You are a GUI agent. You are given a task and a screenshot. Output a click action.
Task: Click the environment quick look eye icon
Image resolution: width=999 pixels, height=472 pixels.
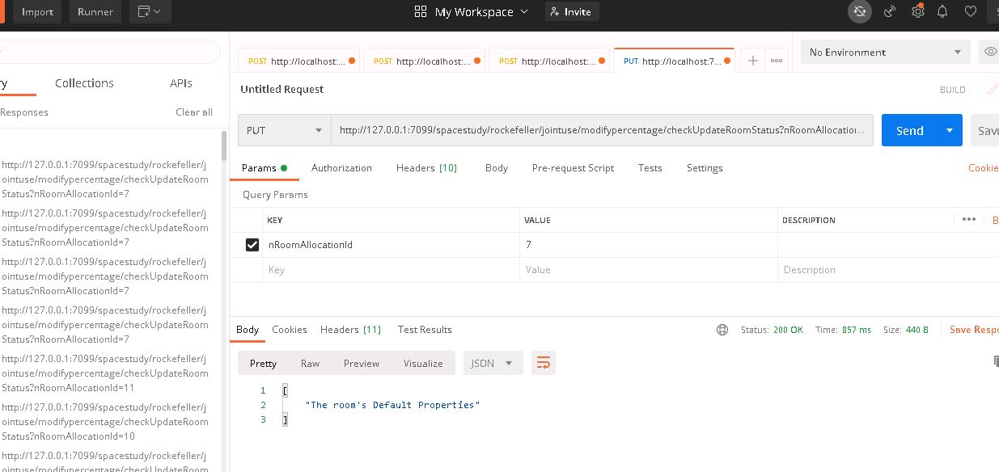tap(990, 52)
